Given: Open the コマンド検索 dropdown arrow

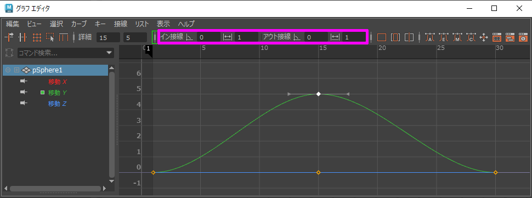Looking at the screenshot, I should [x=109, y=53].
